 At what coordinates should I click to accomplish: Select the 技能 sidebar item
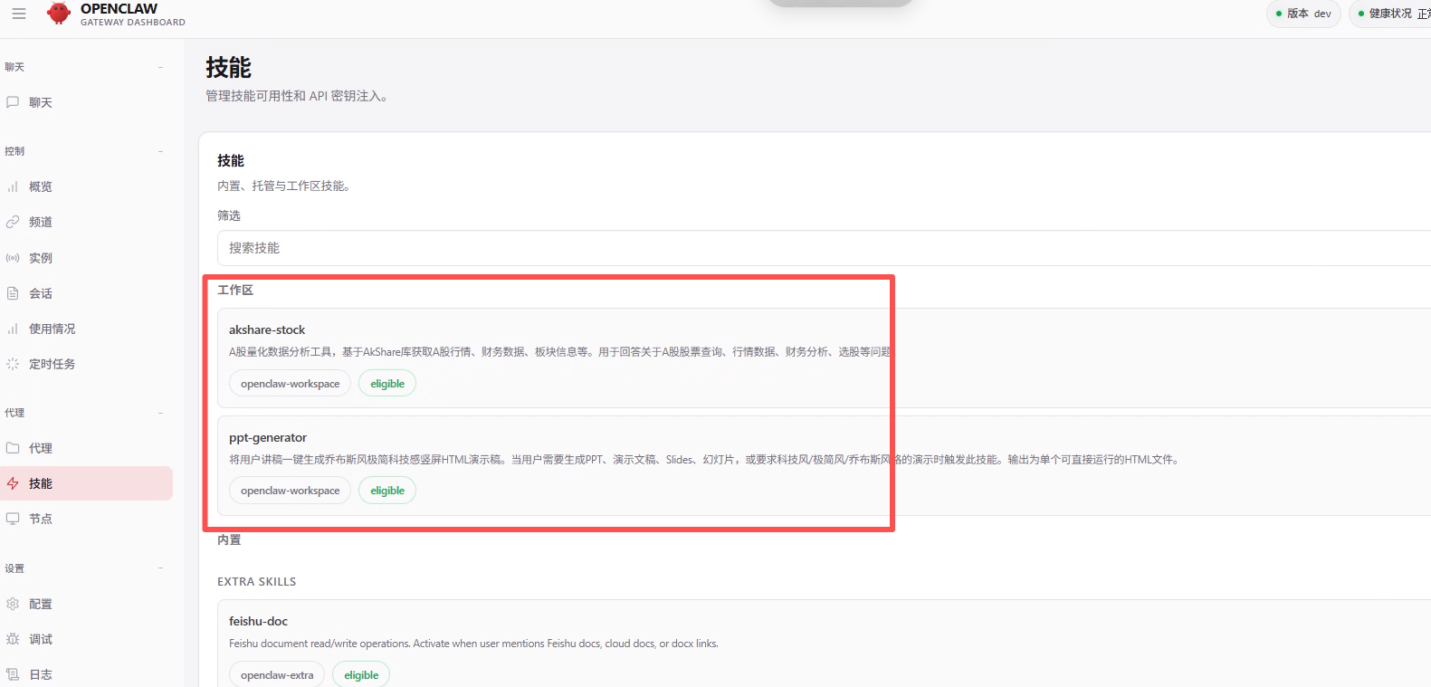point(86,483)
